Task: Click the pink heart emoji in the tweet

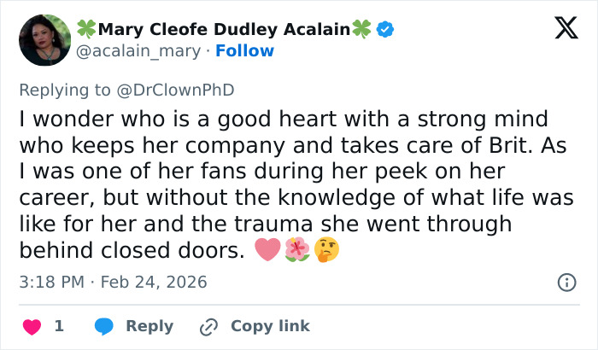Action: [x=267, y=249]
